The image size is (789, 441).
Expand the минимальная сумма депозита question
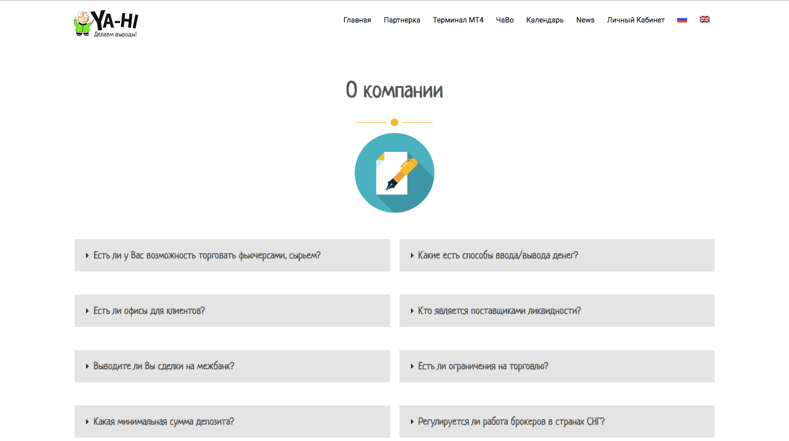click(164, 421)
